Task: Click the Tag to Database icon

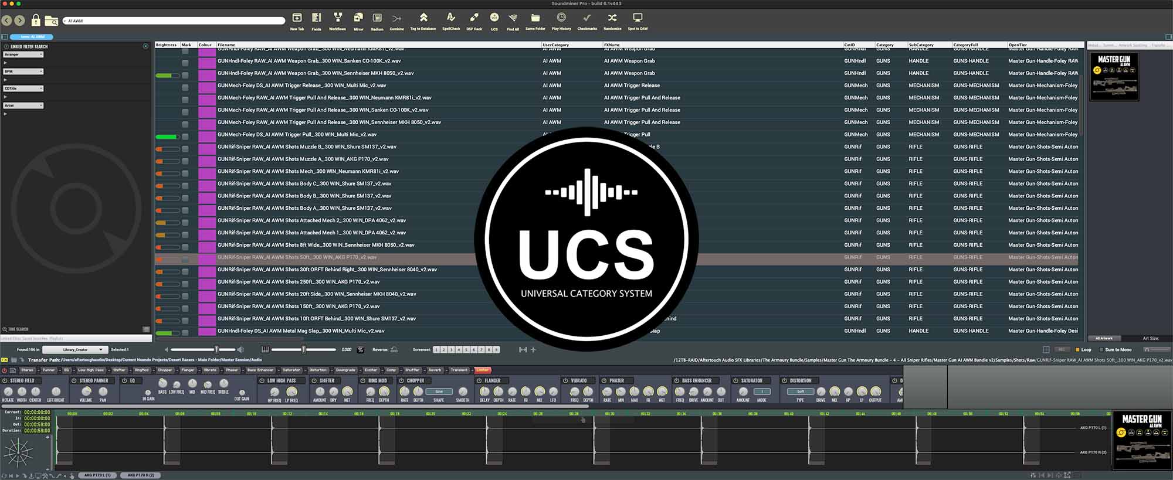Action: coord(423,18)
